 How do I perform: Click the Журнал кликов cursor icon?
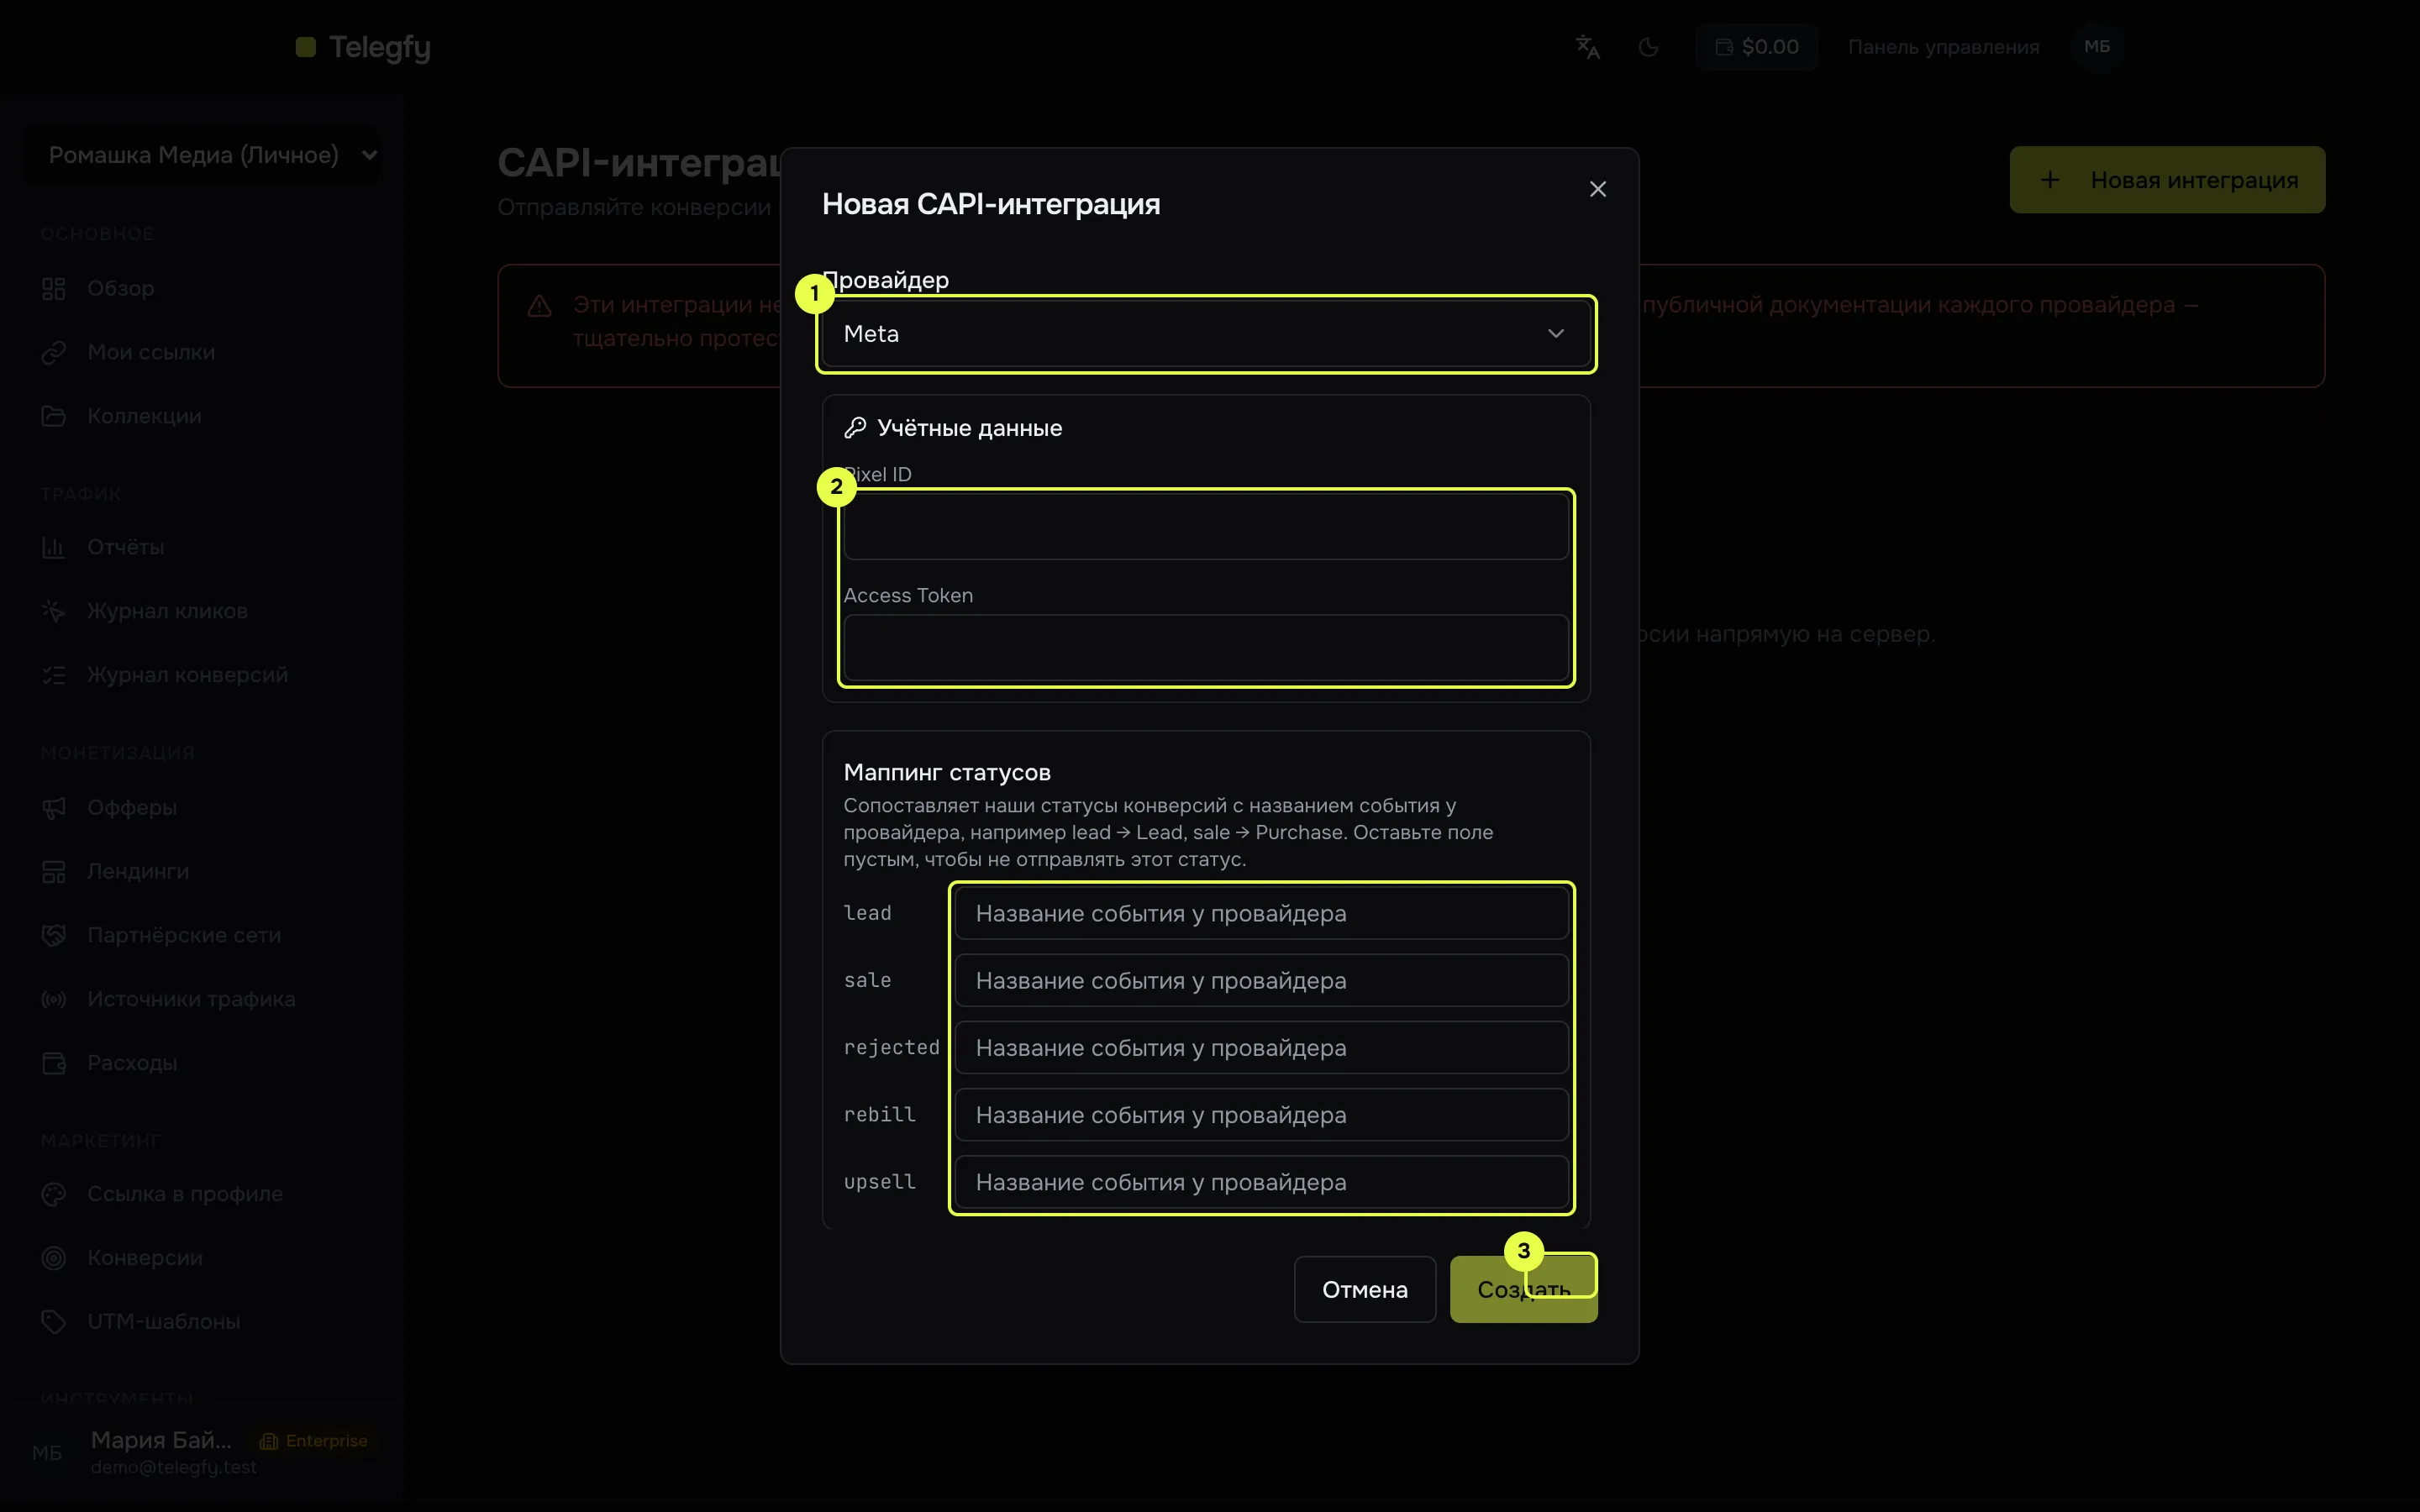pos(54,611)
